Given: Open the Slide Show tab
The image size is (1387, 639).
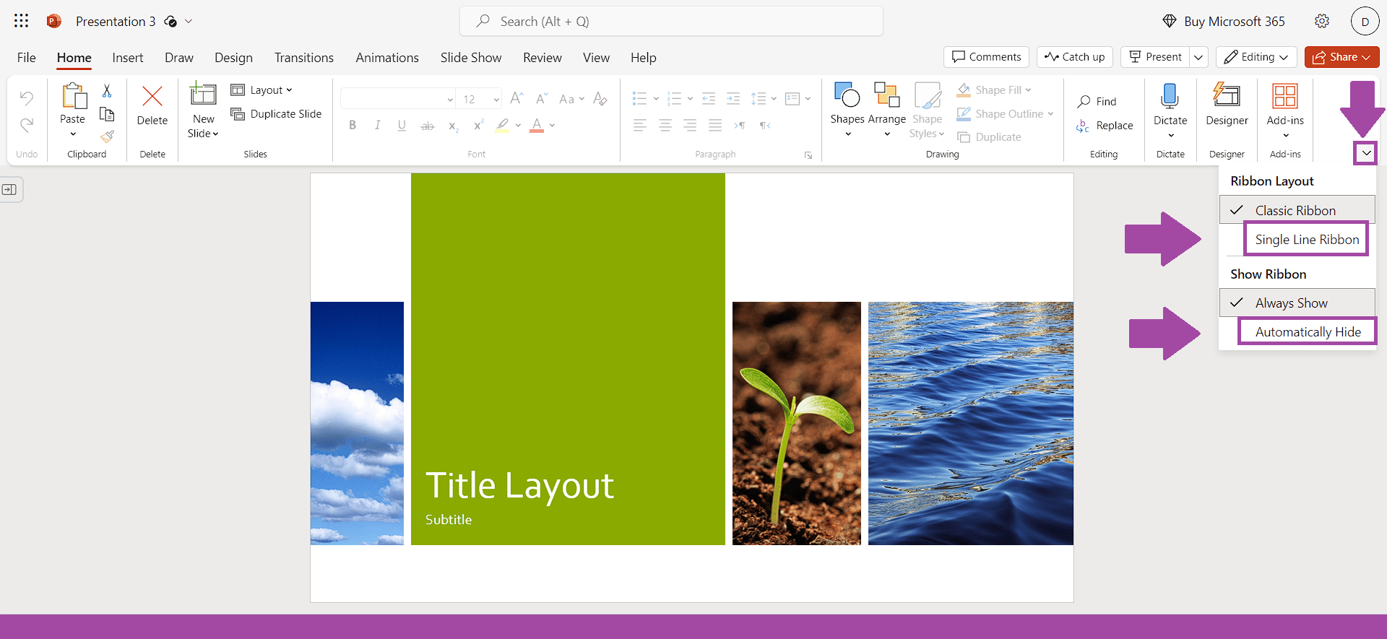Looking at the screenshot, I should click(x=471, y=58).
